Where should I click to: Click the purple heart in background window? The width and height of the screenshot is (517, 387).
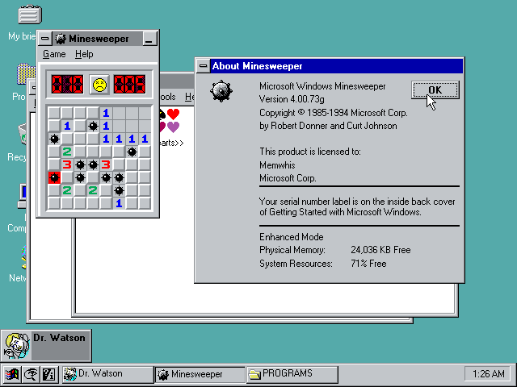click(x=173, y=127)
